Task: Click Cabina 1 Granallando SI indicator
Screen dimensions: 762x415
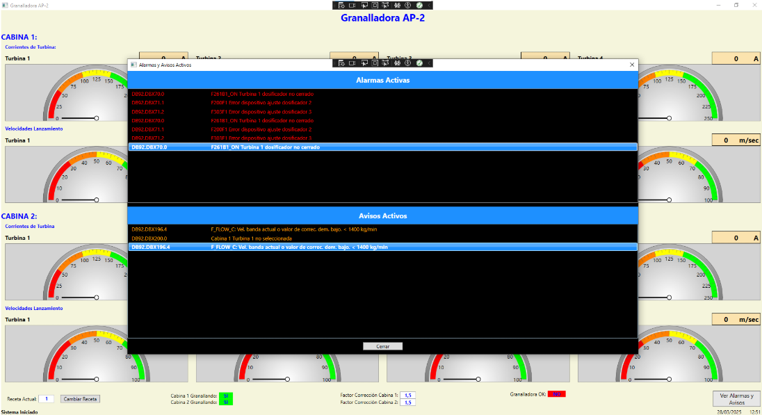Action: 225,396
